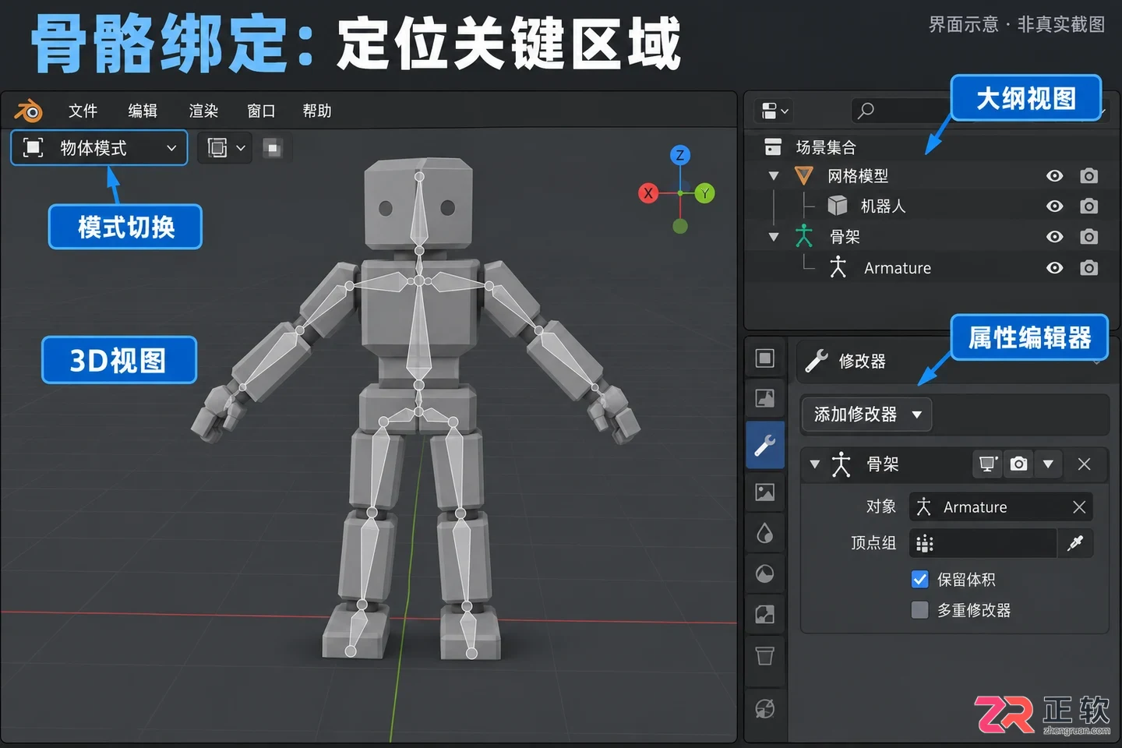Open the output image properties tab
The height and width of the screenshot is (748, 1122).
pos(765,398)
